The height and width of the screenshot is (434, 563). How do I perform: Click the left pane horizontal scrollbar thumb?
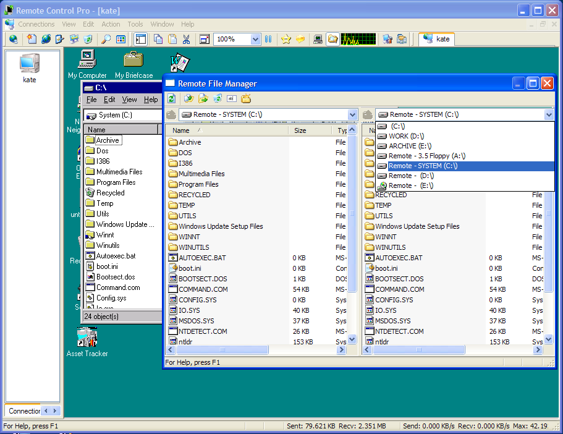[222, 349]
